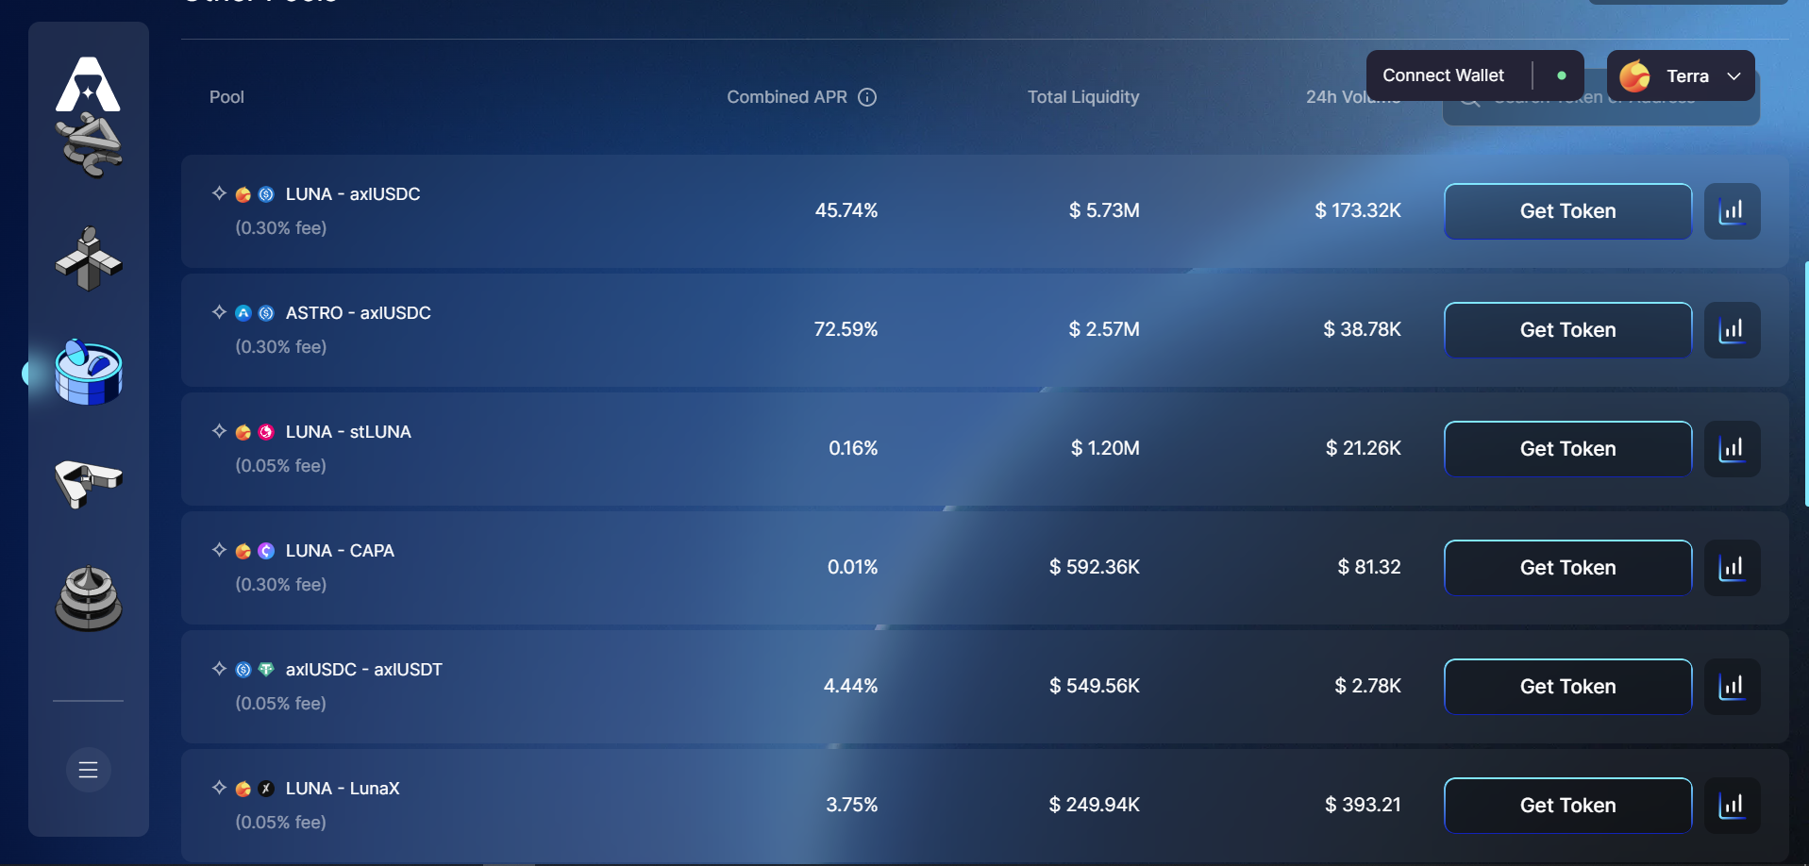Open chart for axlUSDC - axlUSDT pool

(1732, 687)
